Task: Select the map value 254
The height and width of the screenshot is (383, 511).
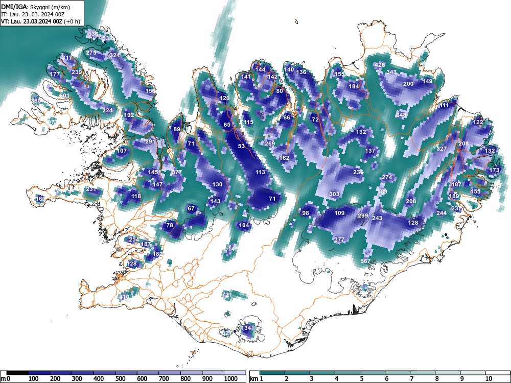Action: click(x=134, y=240)
